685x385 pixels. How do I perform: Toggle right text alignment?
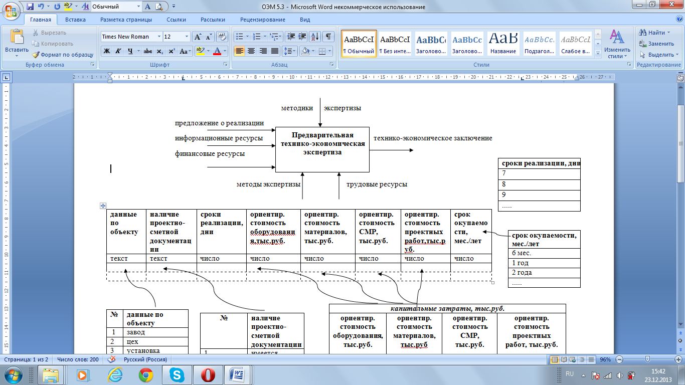263,51
